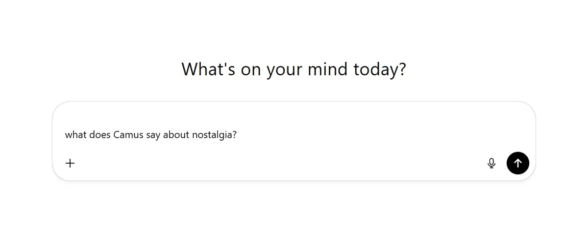The height and width of the screenshot is (238, 588).
Task: Click the word "say" in the prompt
Action: 153,135
